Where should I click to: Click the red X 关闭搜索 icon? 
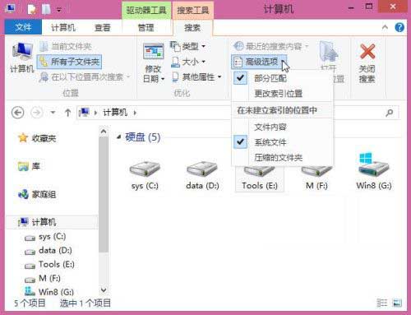coord(367,52)
